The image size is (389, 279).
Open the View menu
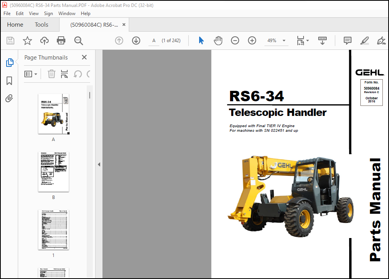click(x=34, y=14)
